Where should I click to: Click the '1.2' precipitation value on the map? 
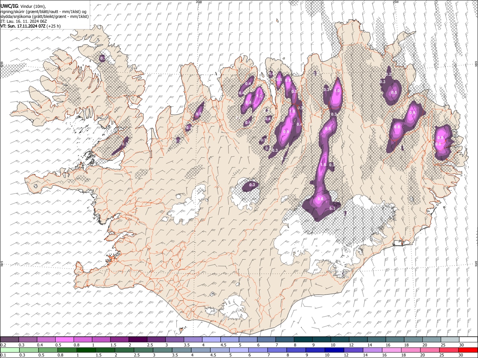tap(260, 96)
